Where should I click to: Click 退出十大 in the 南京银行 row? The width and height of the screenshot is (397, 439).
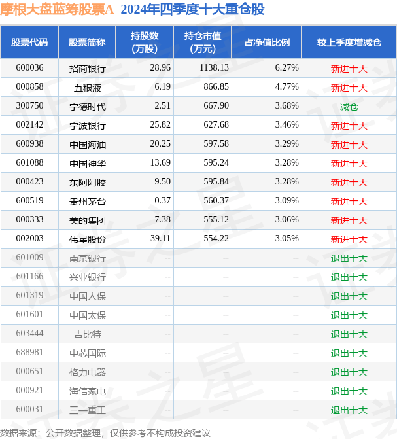349,258
